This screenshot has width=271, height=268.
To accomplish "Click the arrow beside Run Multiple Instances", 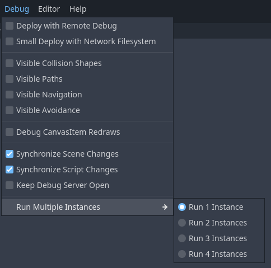I will click(165, 207).
